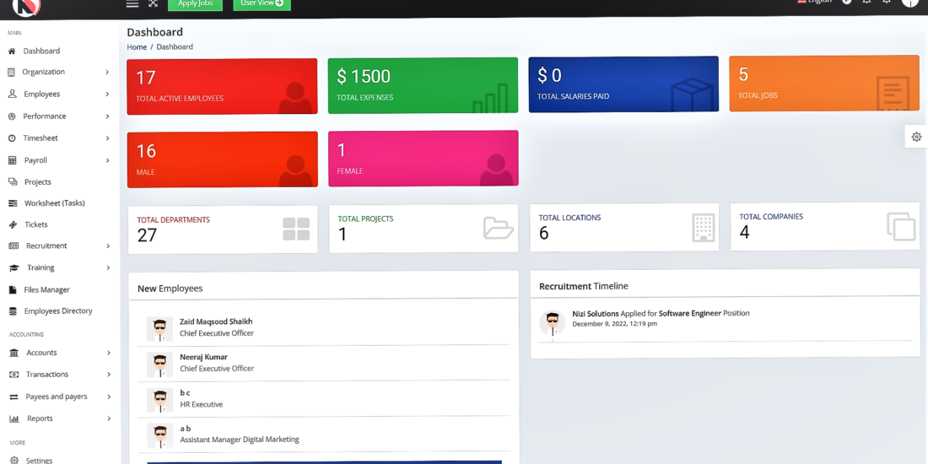Viewport: 928px width, 464px height.
Task: Click employee name Zaid Maqsood Shaikh
Action: click(216, 322)
